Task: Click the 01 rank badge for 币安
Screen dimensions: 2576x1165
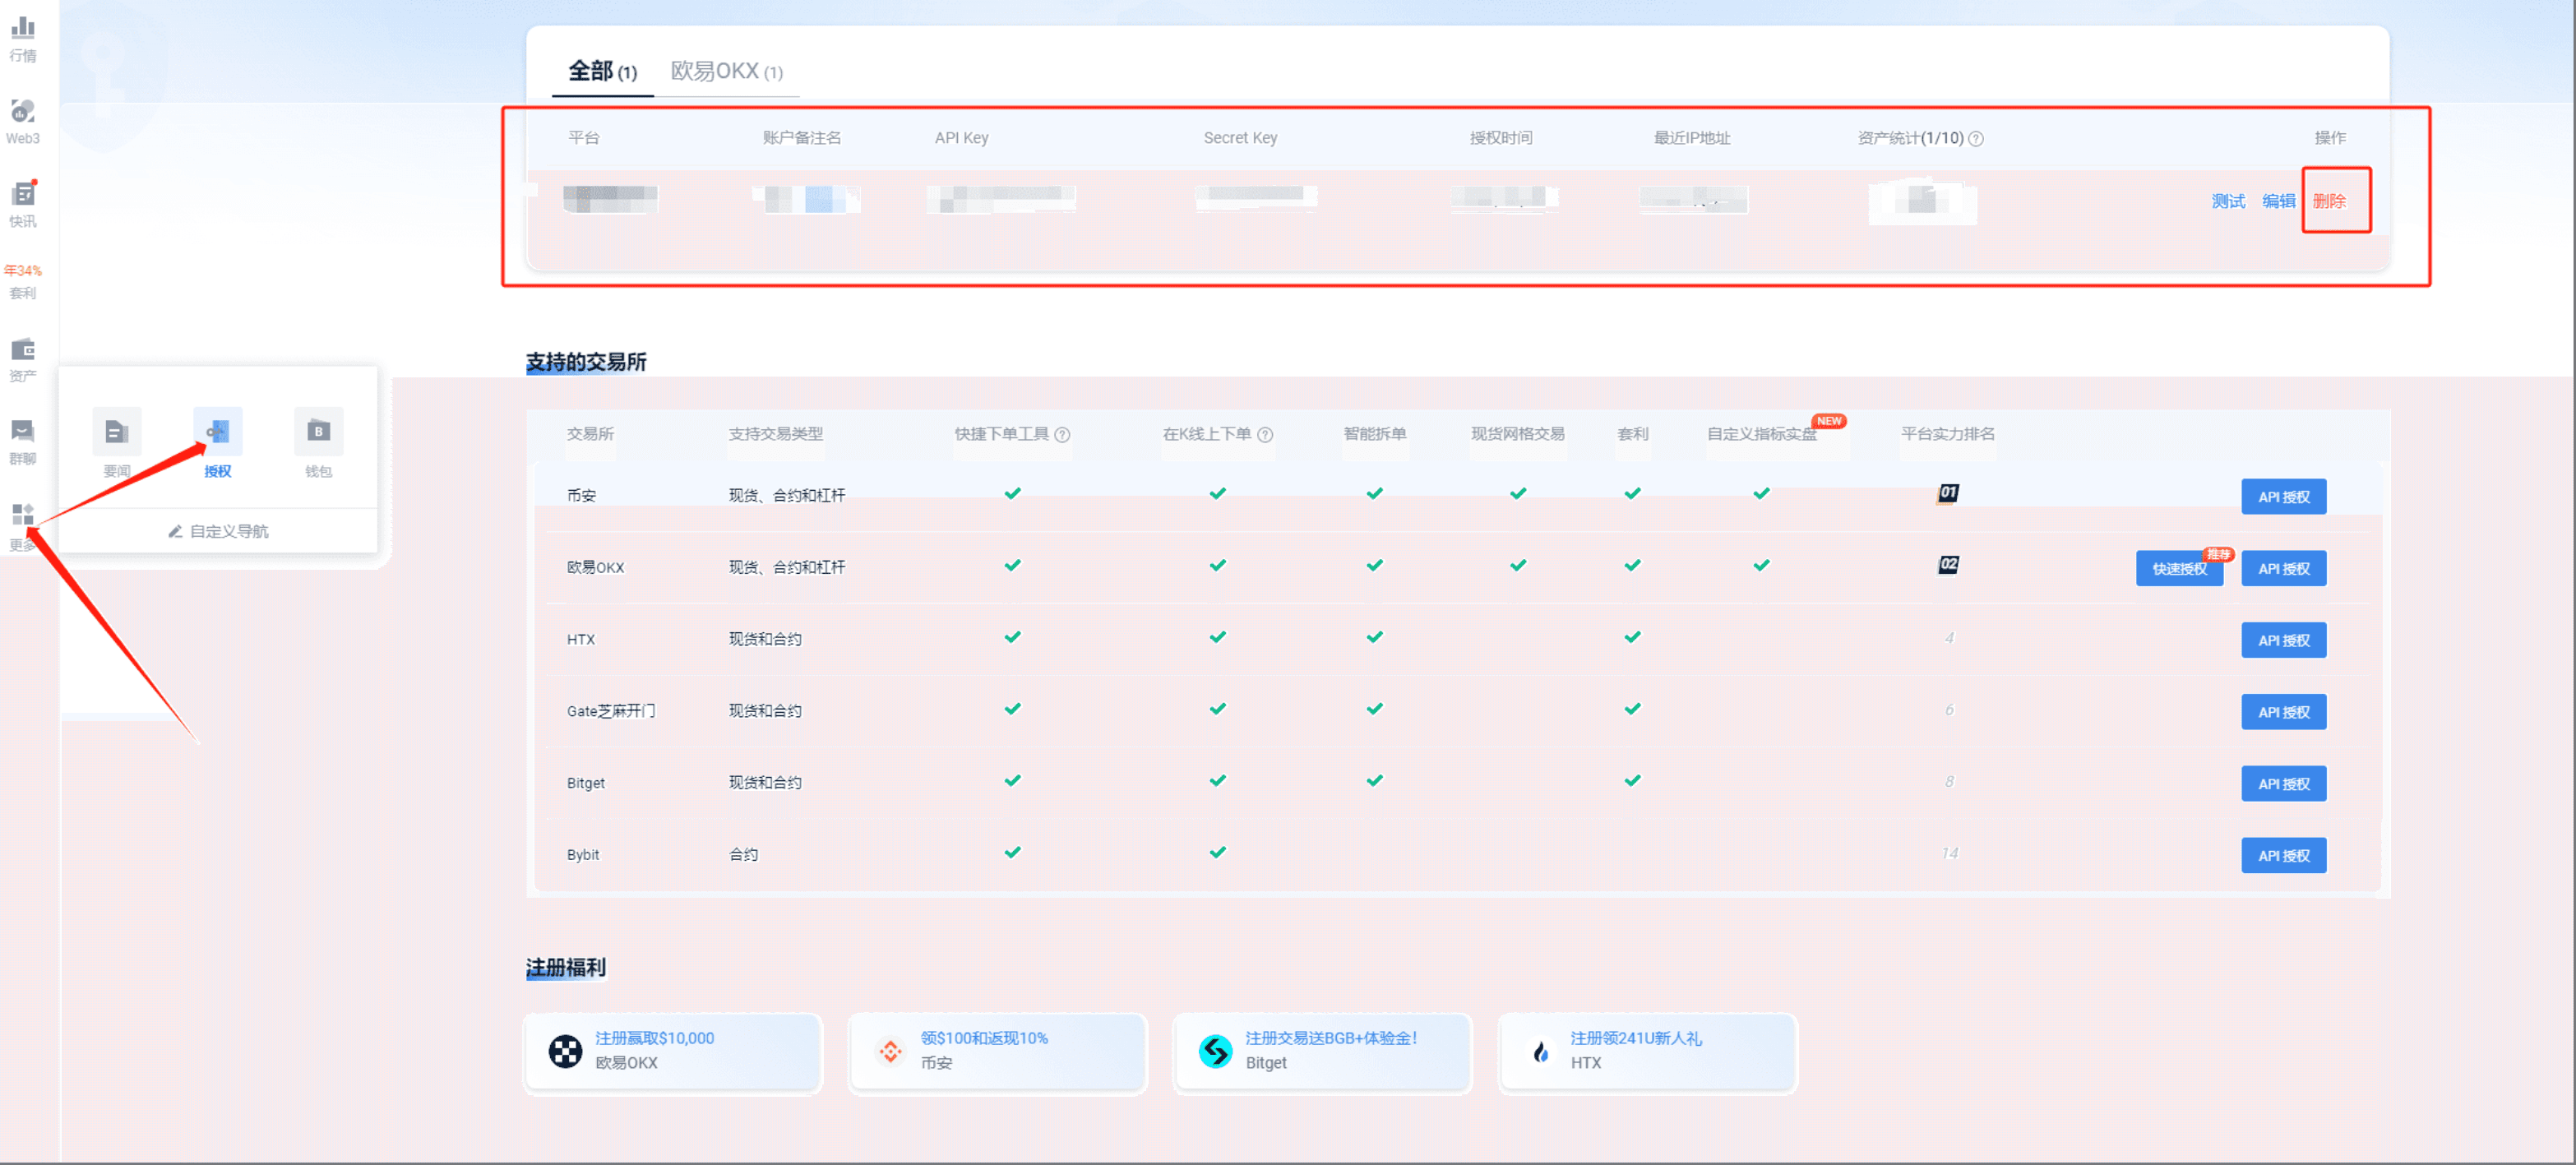Action: 1948,493
